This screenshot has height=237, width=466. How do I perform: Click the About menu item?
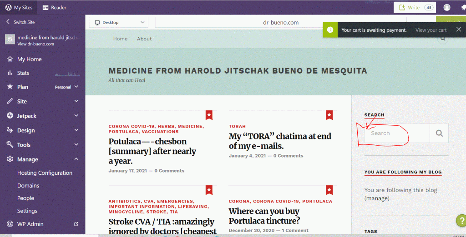click(x=144, y=39)
